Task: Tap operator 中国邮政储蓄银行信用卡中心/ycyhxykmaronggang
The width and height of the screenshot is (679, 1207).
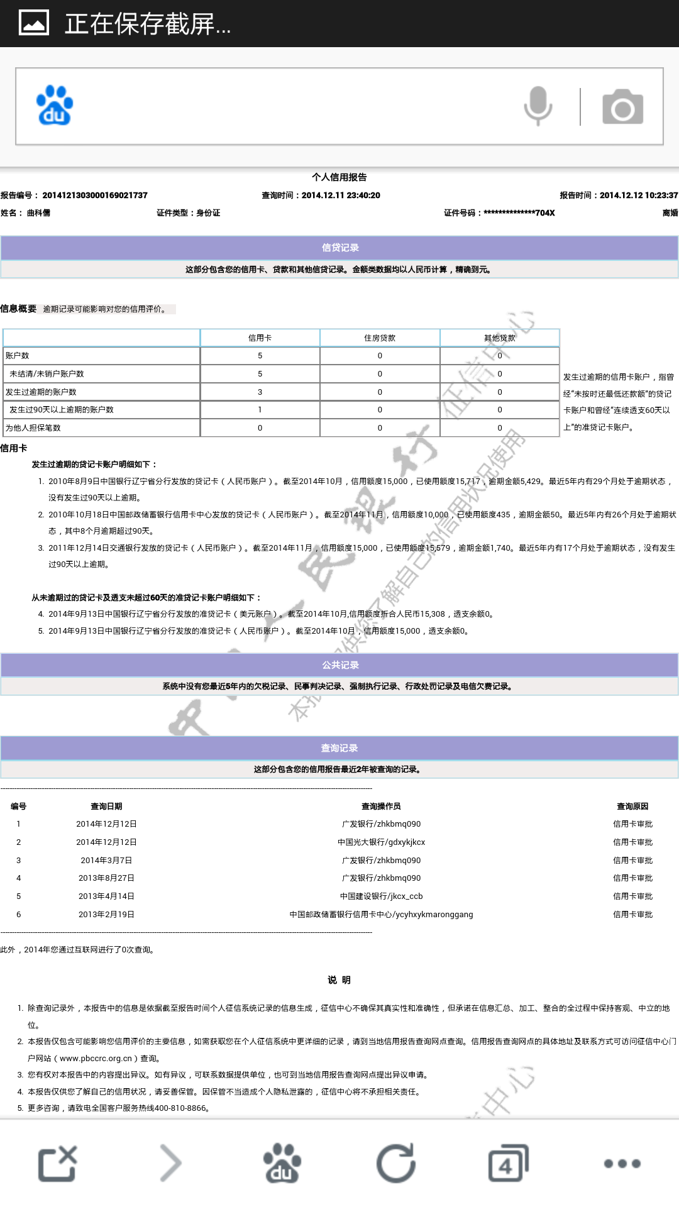Action: (x=381, y=915)
